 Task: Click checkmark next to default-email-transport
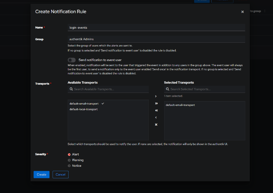click(103, 104)
